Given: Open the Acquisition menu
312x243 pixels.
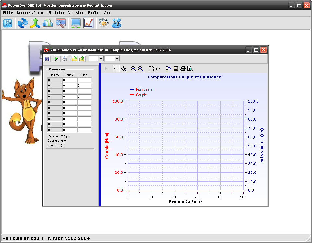Looking at the screenshot, I should (76, 13).
